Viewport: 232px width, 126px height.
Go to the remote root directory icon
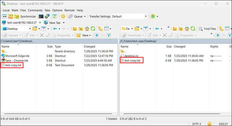tap(181, 29)
